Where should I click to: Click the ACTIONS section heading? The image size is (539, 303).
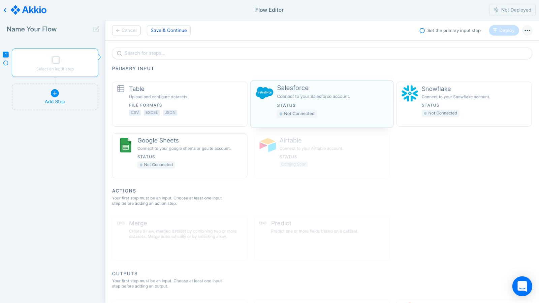click(x=124, y=191)
